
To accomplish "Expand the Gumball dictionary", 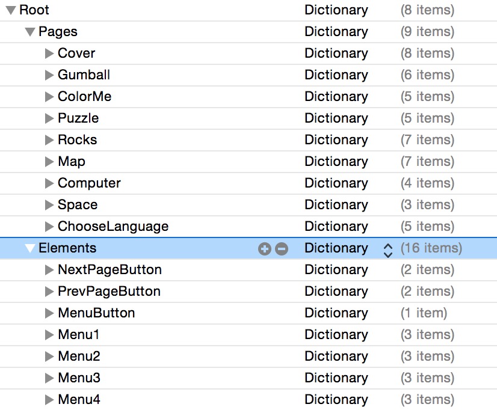I will pyautogui.click(x=49, y=75).
